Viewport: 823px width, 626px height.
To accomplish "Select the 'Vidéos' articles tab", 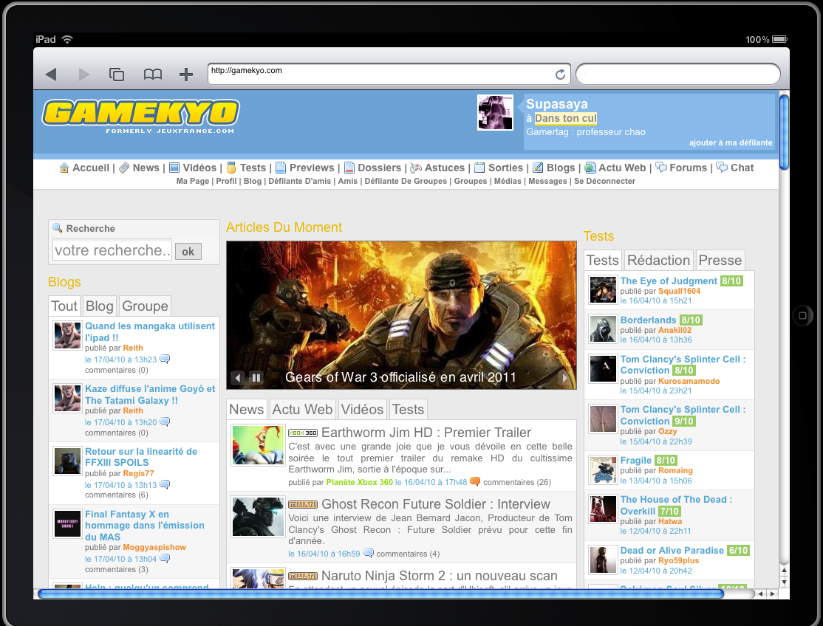I will coord(362,410).
